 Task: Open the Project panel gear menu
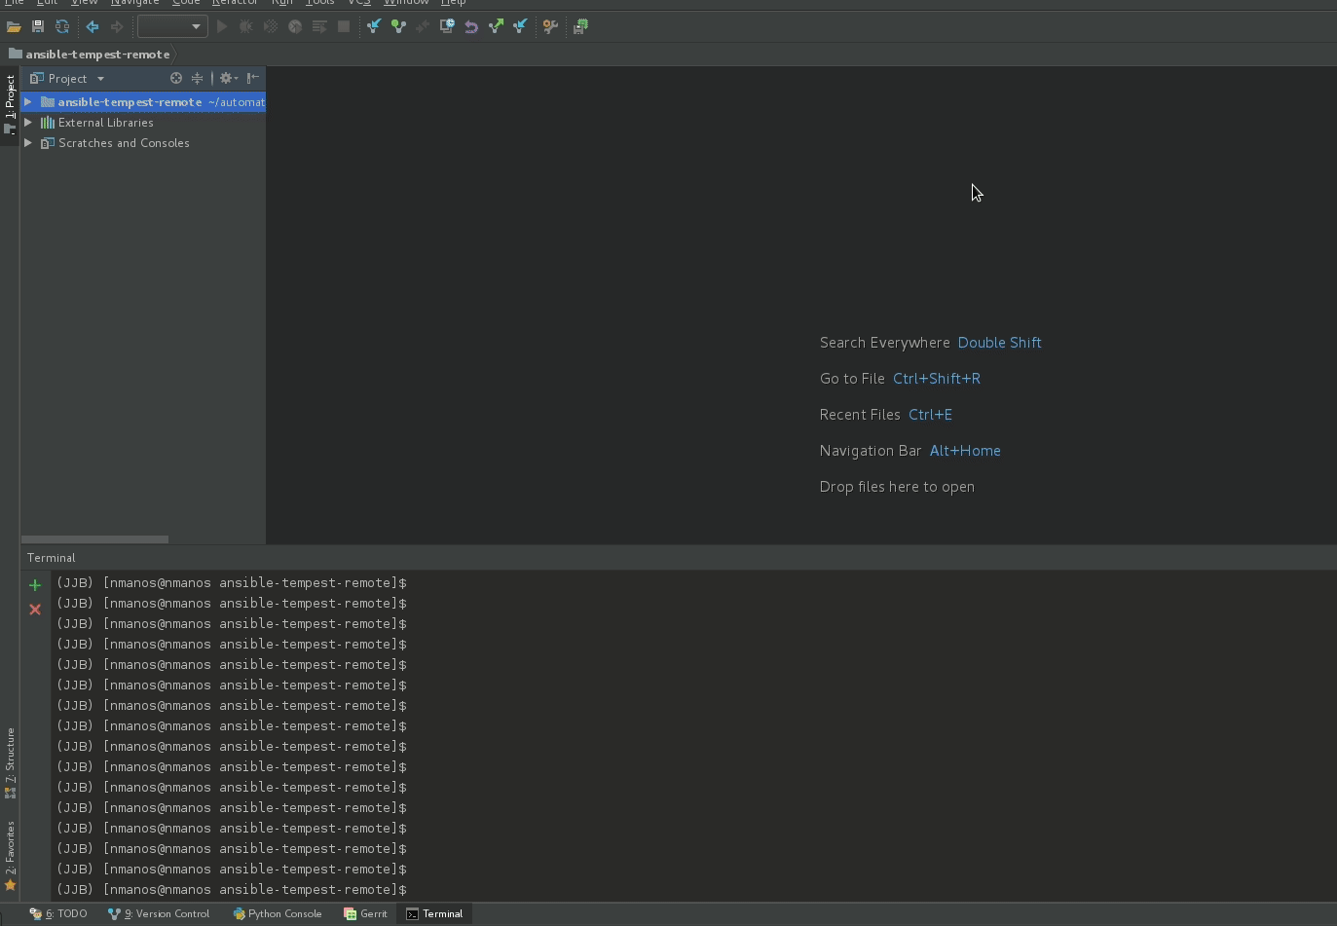[x=228, y=79]
